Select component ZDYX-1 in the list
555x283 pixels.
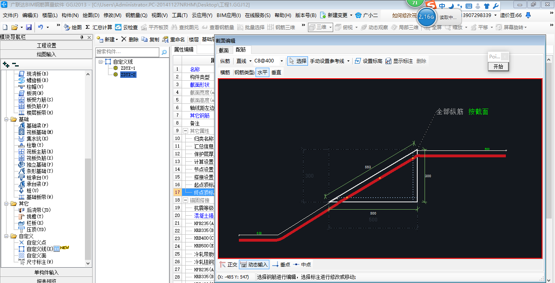(x=128, y=68)
